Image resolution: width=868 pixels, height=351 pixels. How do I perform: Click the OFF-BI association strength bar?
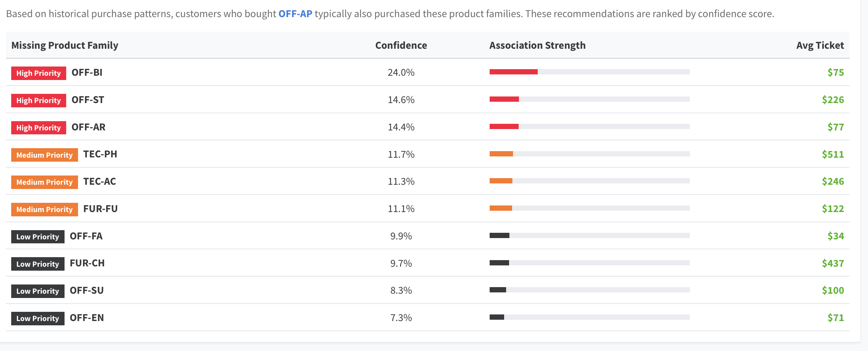click(x=589, y=72)
